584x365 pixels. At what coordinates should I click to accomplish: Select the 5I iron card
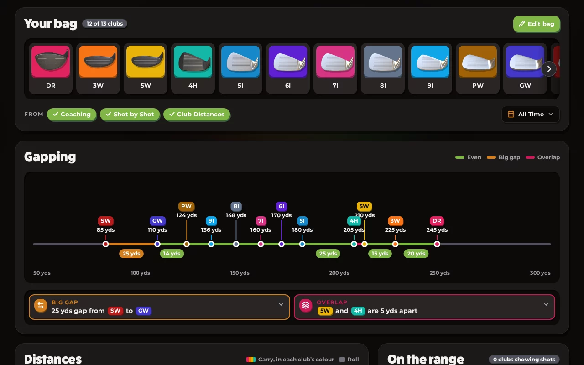tap(240, 68)
